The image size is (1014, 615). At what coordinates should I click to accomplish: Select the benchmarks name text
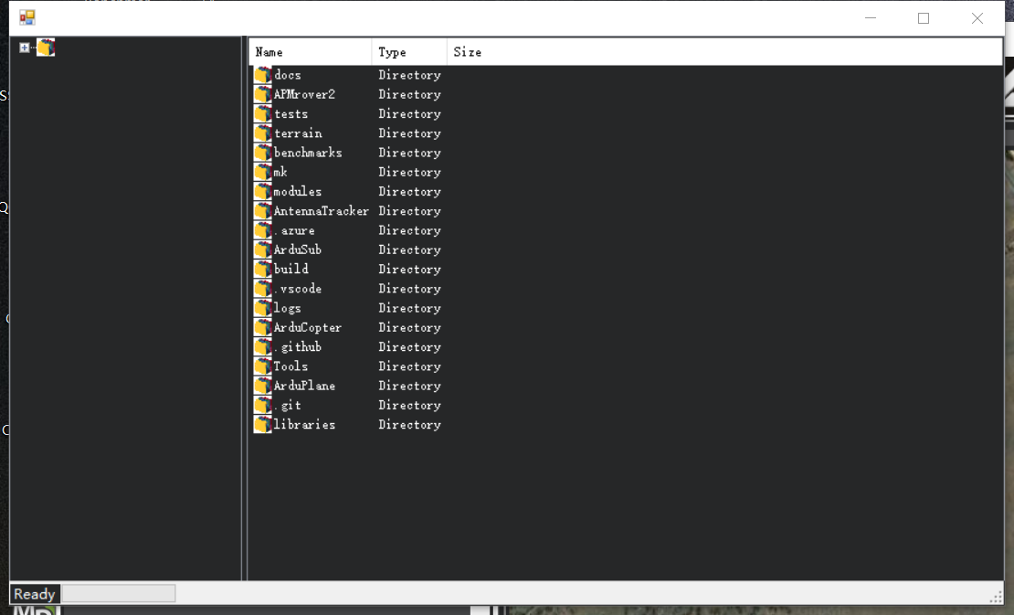tap(308, 153)
